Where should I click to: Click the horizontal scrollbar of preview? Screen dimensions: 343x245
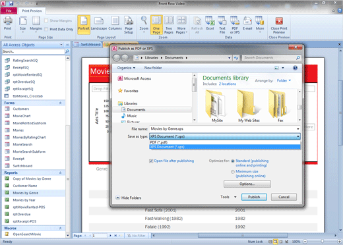coord(243,236)
